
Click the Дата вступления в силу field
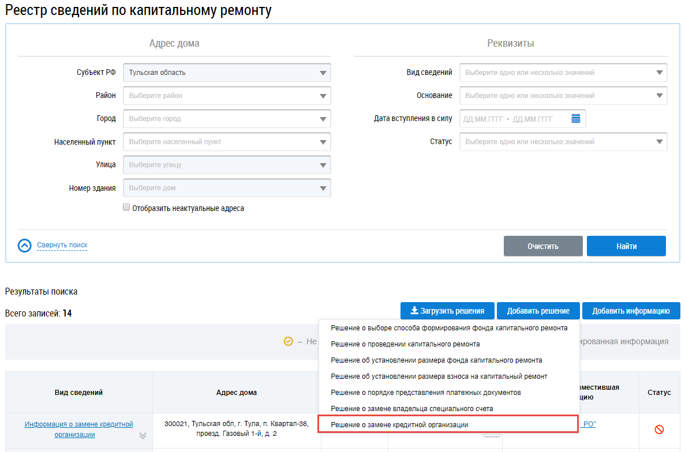(522, 119)
